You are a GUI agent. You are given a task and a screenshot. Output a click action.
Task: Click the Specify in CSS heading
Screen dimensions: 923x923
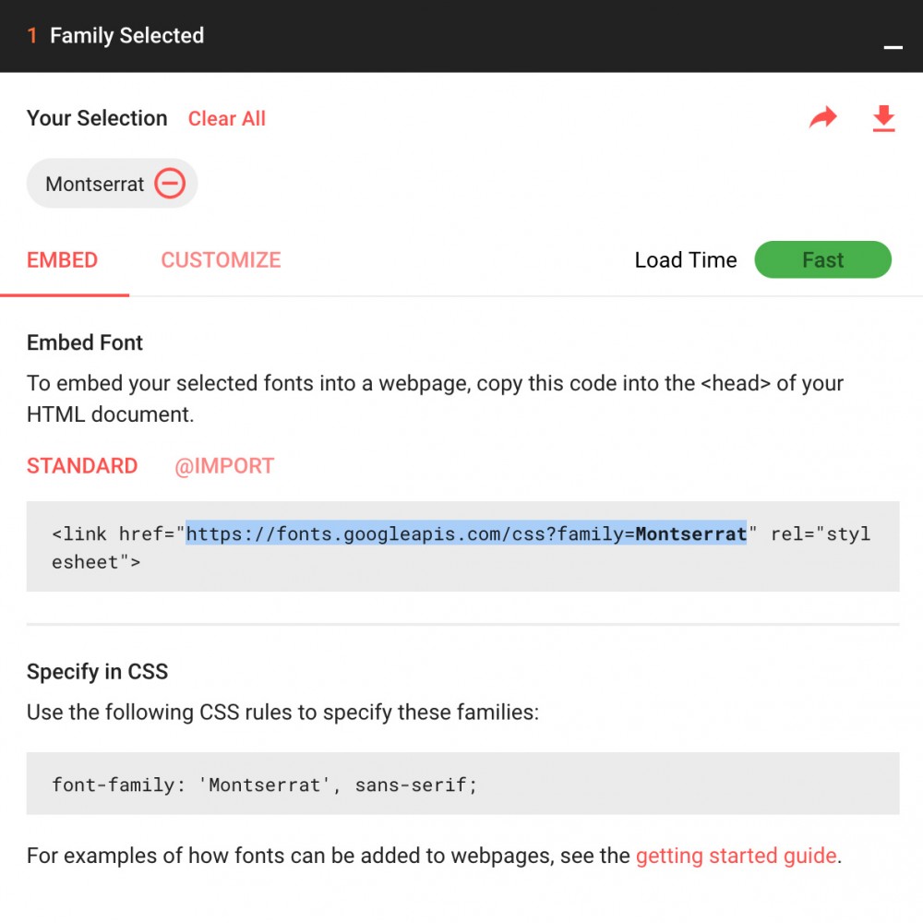tap(97, 672)
